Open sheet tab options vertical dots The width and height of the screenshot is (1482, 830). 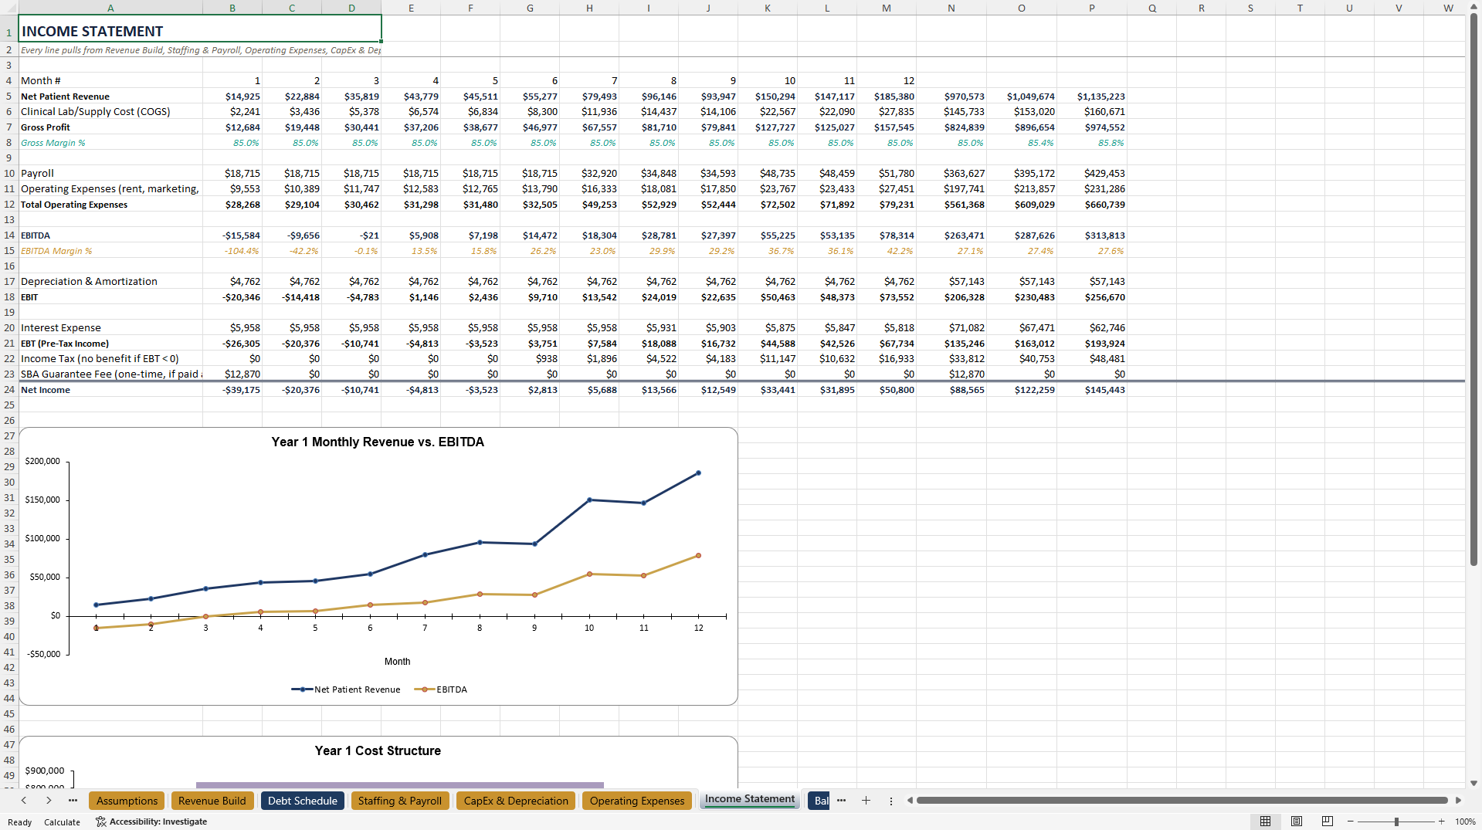[x=890, y=801]
